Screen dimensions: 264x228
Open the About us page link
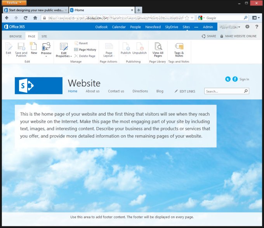(92, 91)
